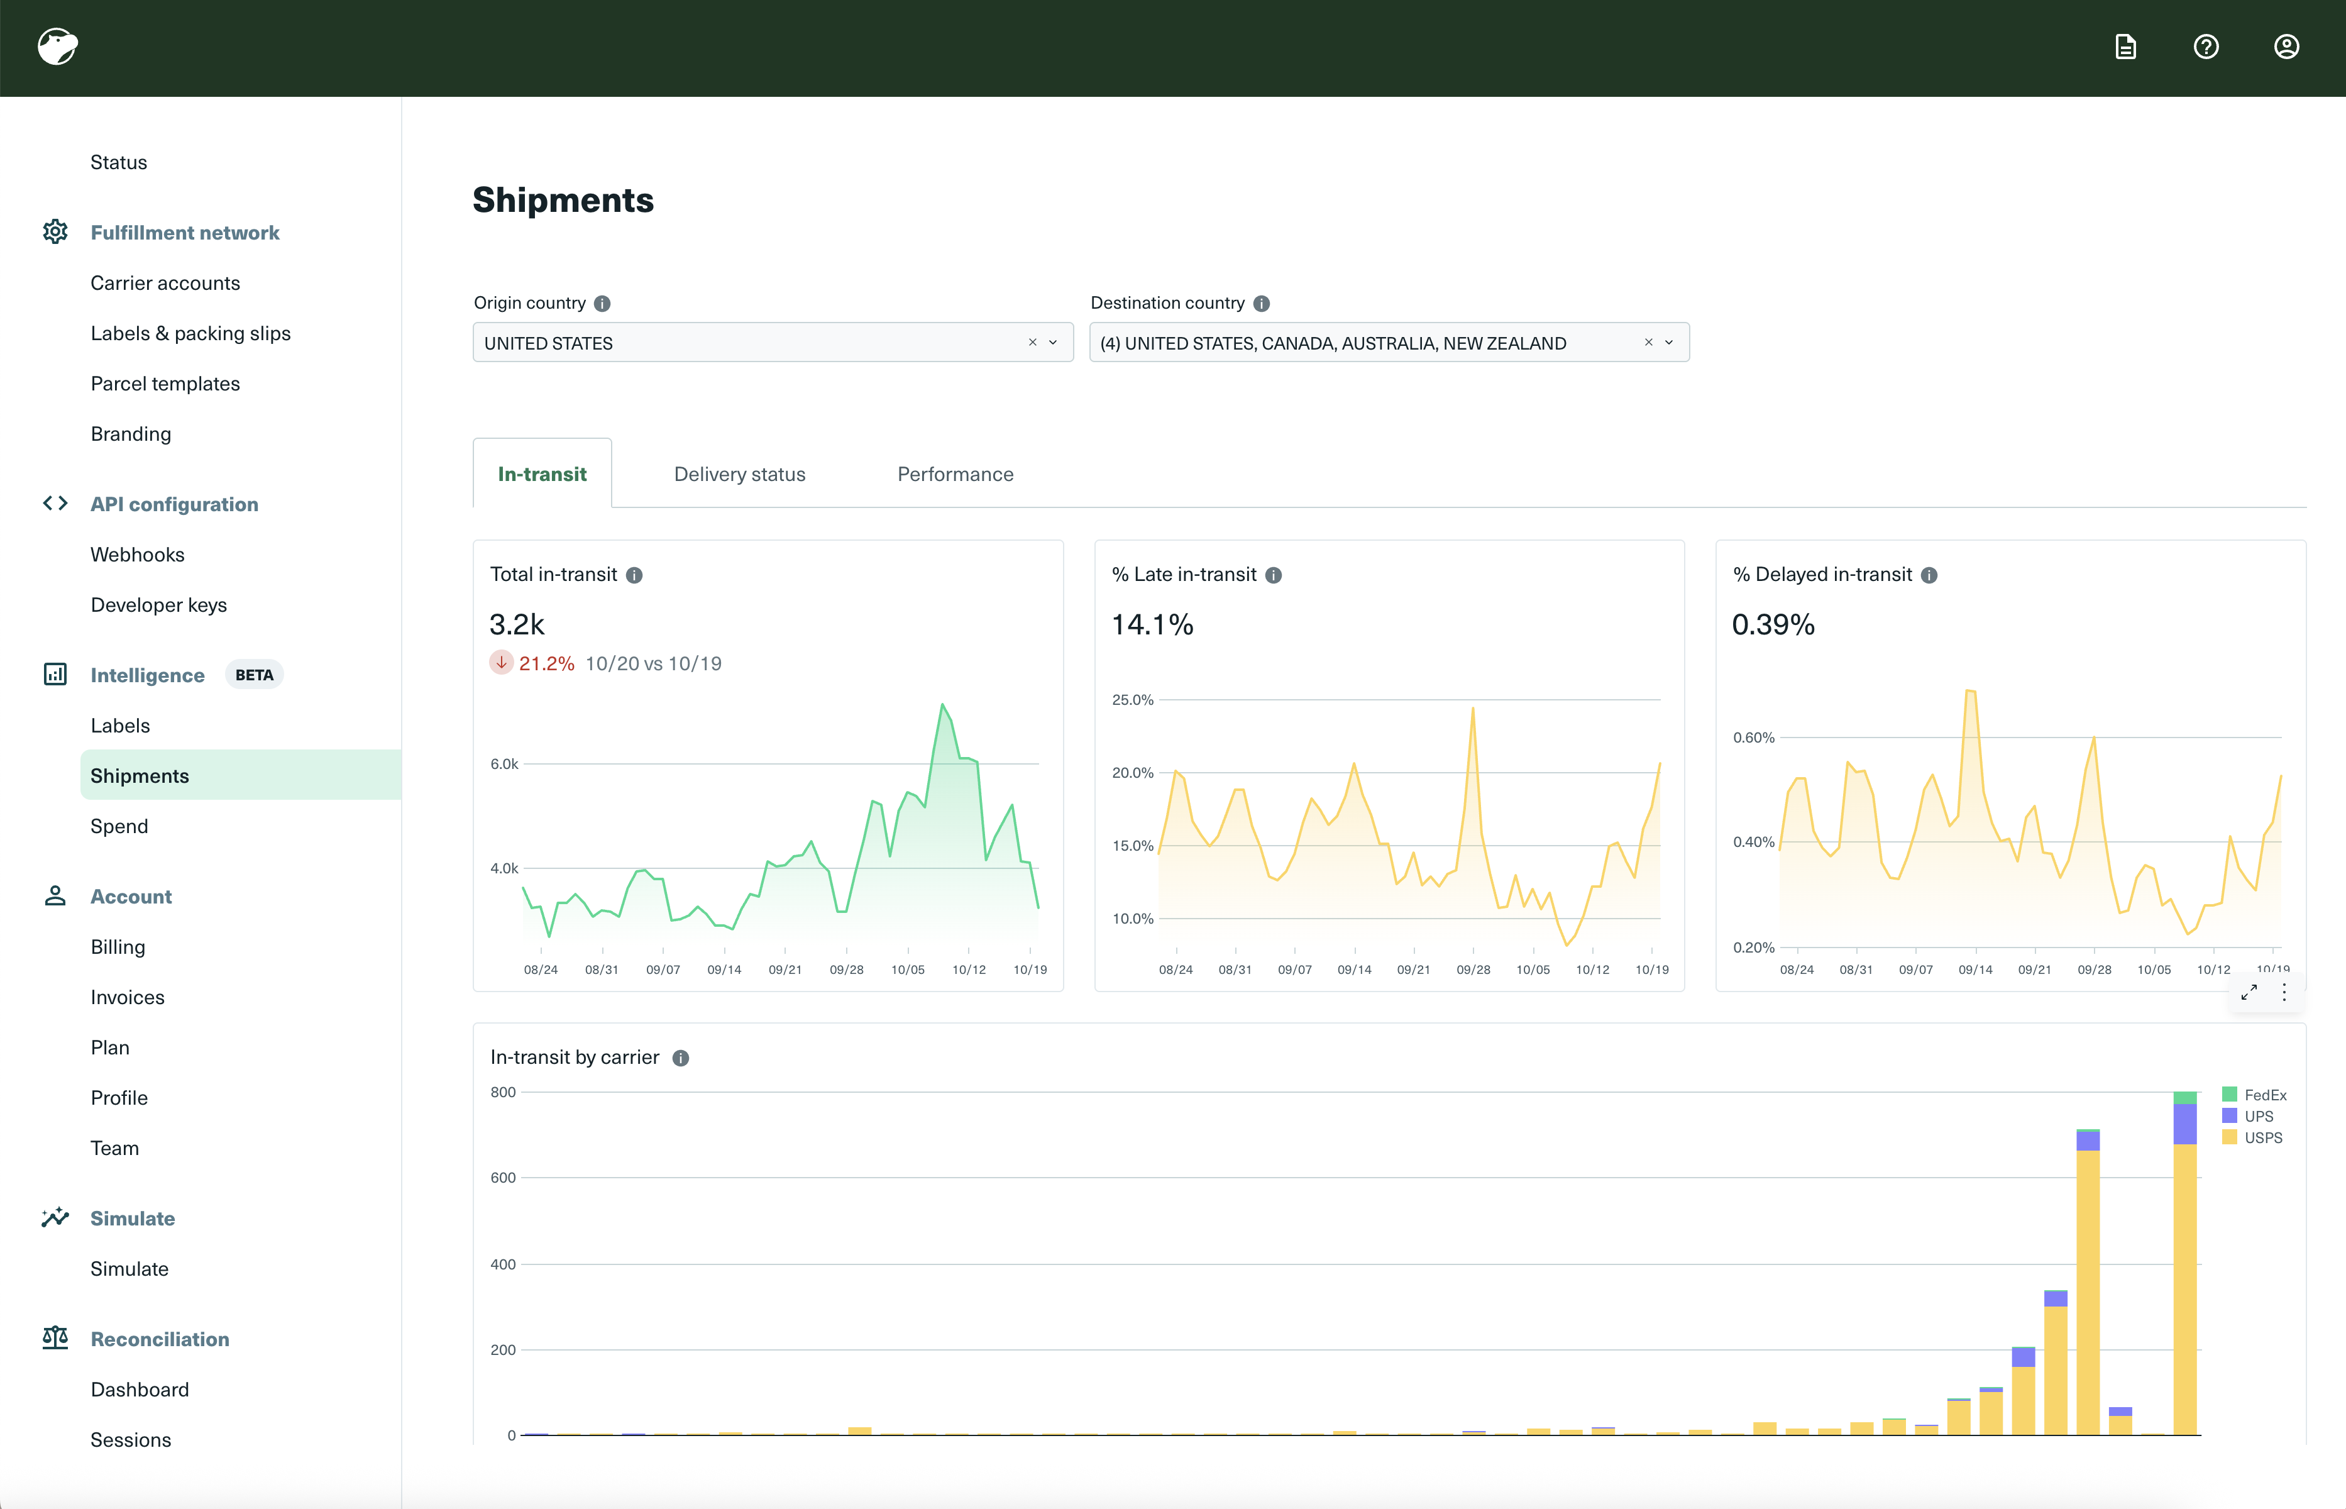
Task: Expand the Origin country dropdown arrow
Action: [1053, 343]
